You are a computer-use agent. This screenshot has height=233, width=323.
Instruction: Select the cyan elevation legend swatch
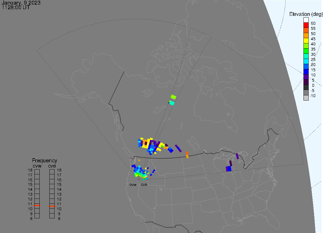click(x=306, y=61)
